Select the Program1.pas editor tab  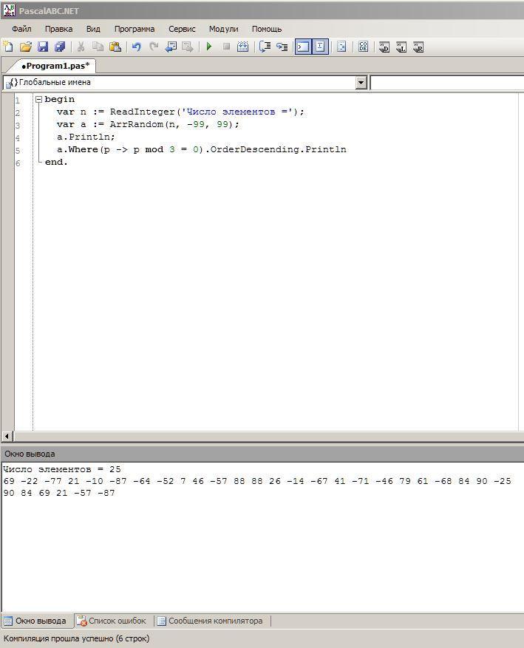[x=55, y=66]
